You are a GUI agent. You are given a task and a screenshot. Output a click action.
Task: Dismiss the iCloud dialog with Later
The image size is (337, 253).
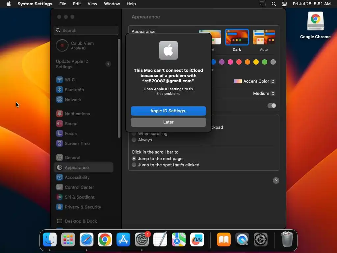pos(168,122)
